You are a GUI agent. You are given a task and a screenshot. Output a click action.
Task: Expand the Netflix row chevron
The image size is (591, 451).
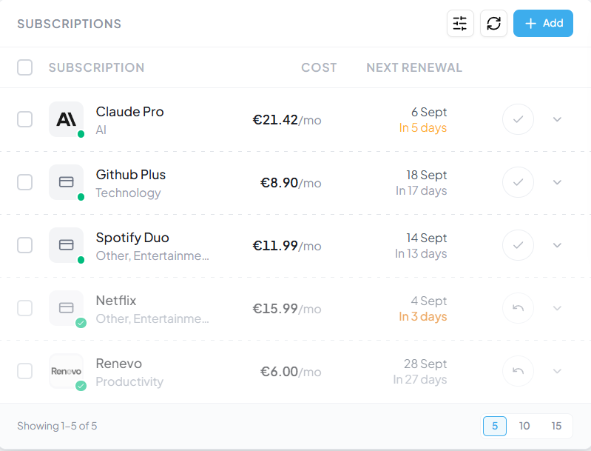pyautogui.click(x=557, y=308)
